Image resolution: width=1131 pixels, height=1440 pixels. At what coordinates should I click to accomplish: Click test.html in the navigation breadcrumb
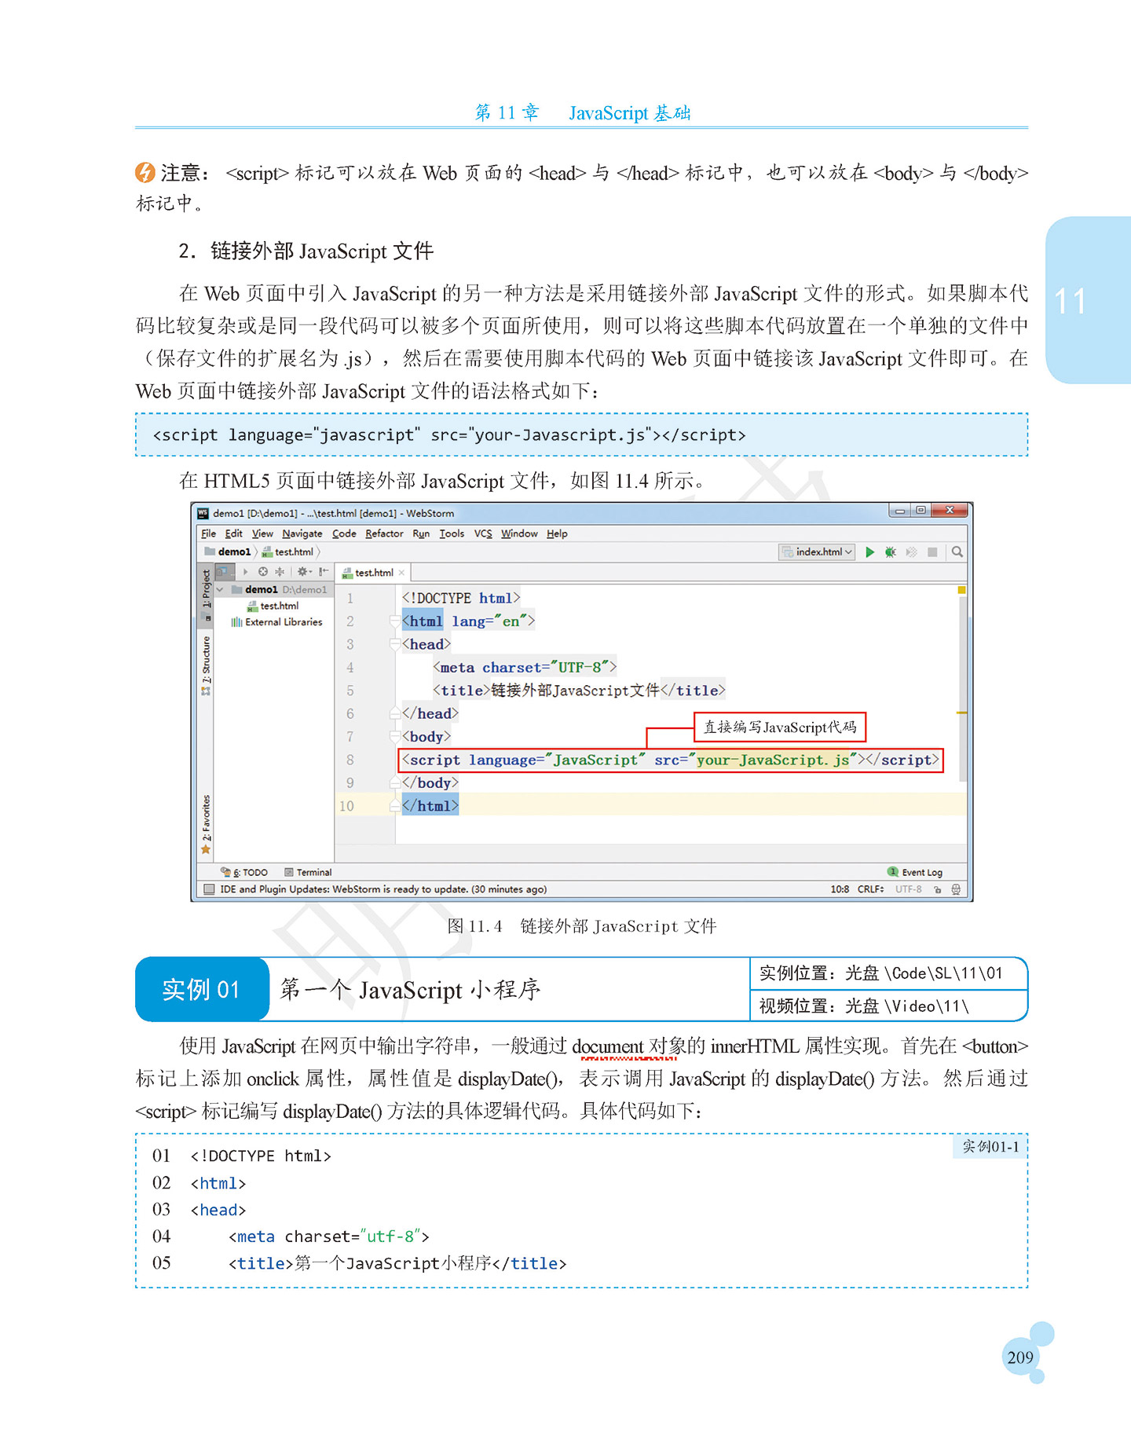point(287,552)
